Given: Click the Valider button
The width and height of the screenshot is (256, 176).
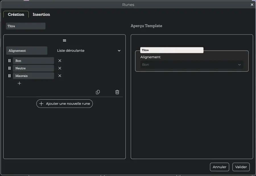Looking at the screenshot, I should click(241, 167).
